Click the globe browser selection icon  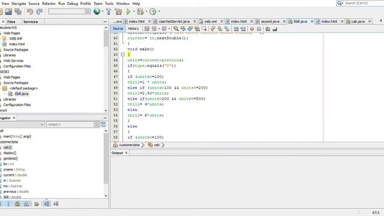97,11
